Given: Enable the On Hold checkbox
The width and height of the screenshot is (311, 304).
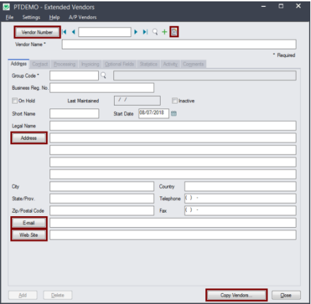Looking at the screenshot, I should [x=15, y=101].
